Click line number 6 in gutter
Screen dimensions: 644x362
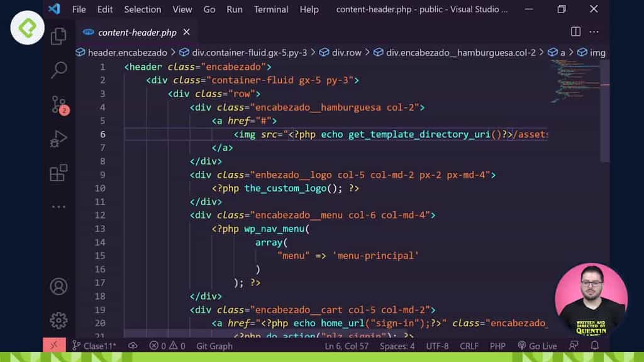click(103, 134)
